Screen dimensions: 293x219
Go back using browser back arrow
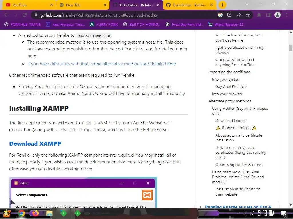coord(6,15)
